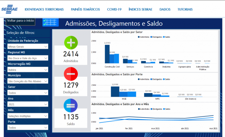Toggle Saldo legend marker in Ano e Mês chart
225x137 pixels.
pos(164,109)
